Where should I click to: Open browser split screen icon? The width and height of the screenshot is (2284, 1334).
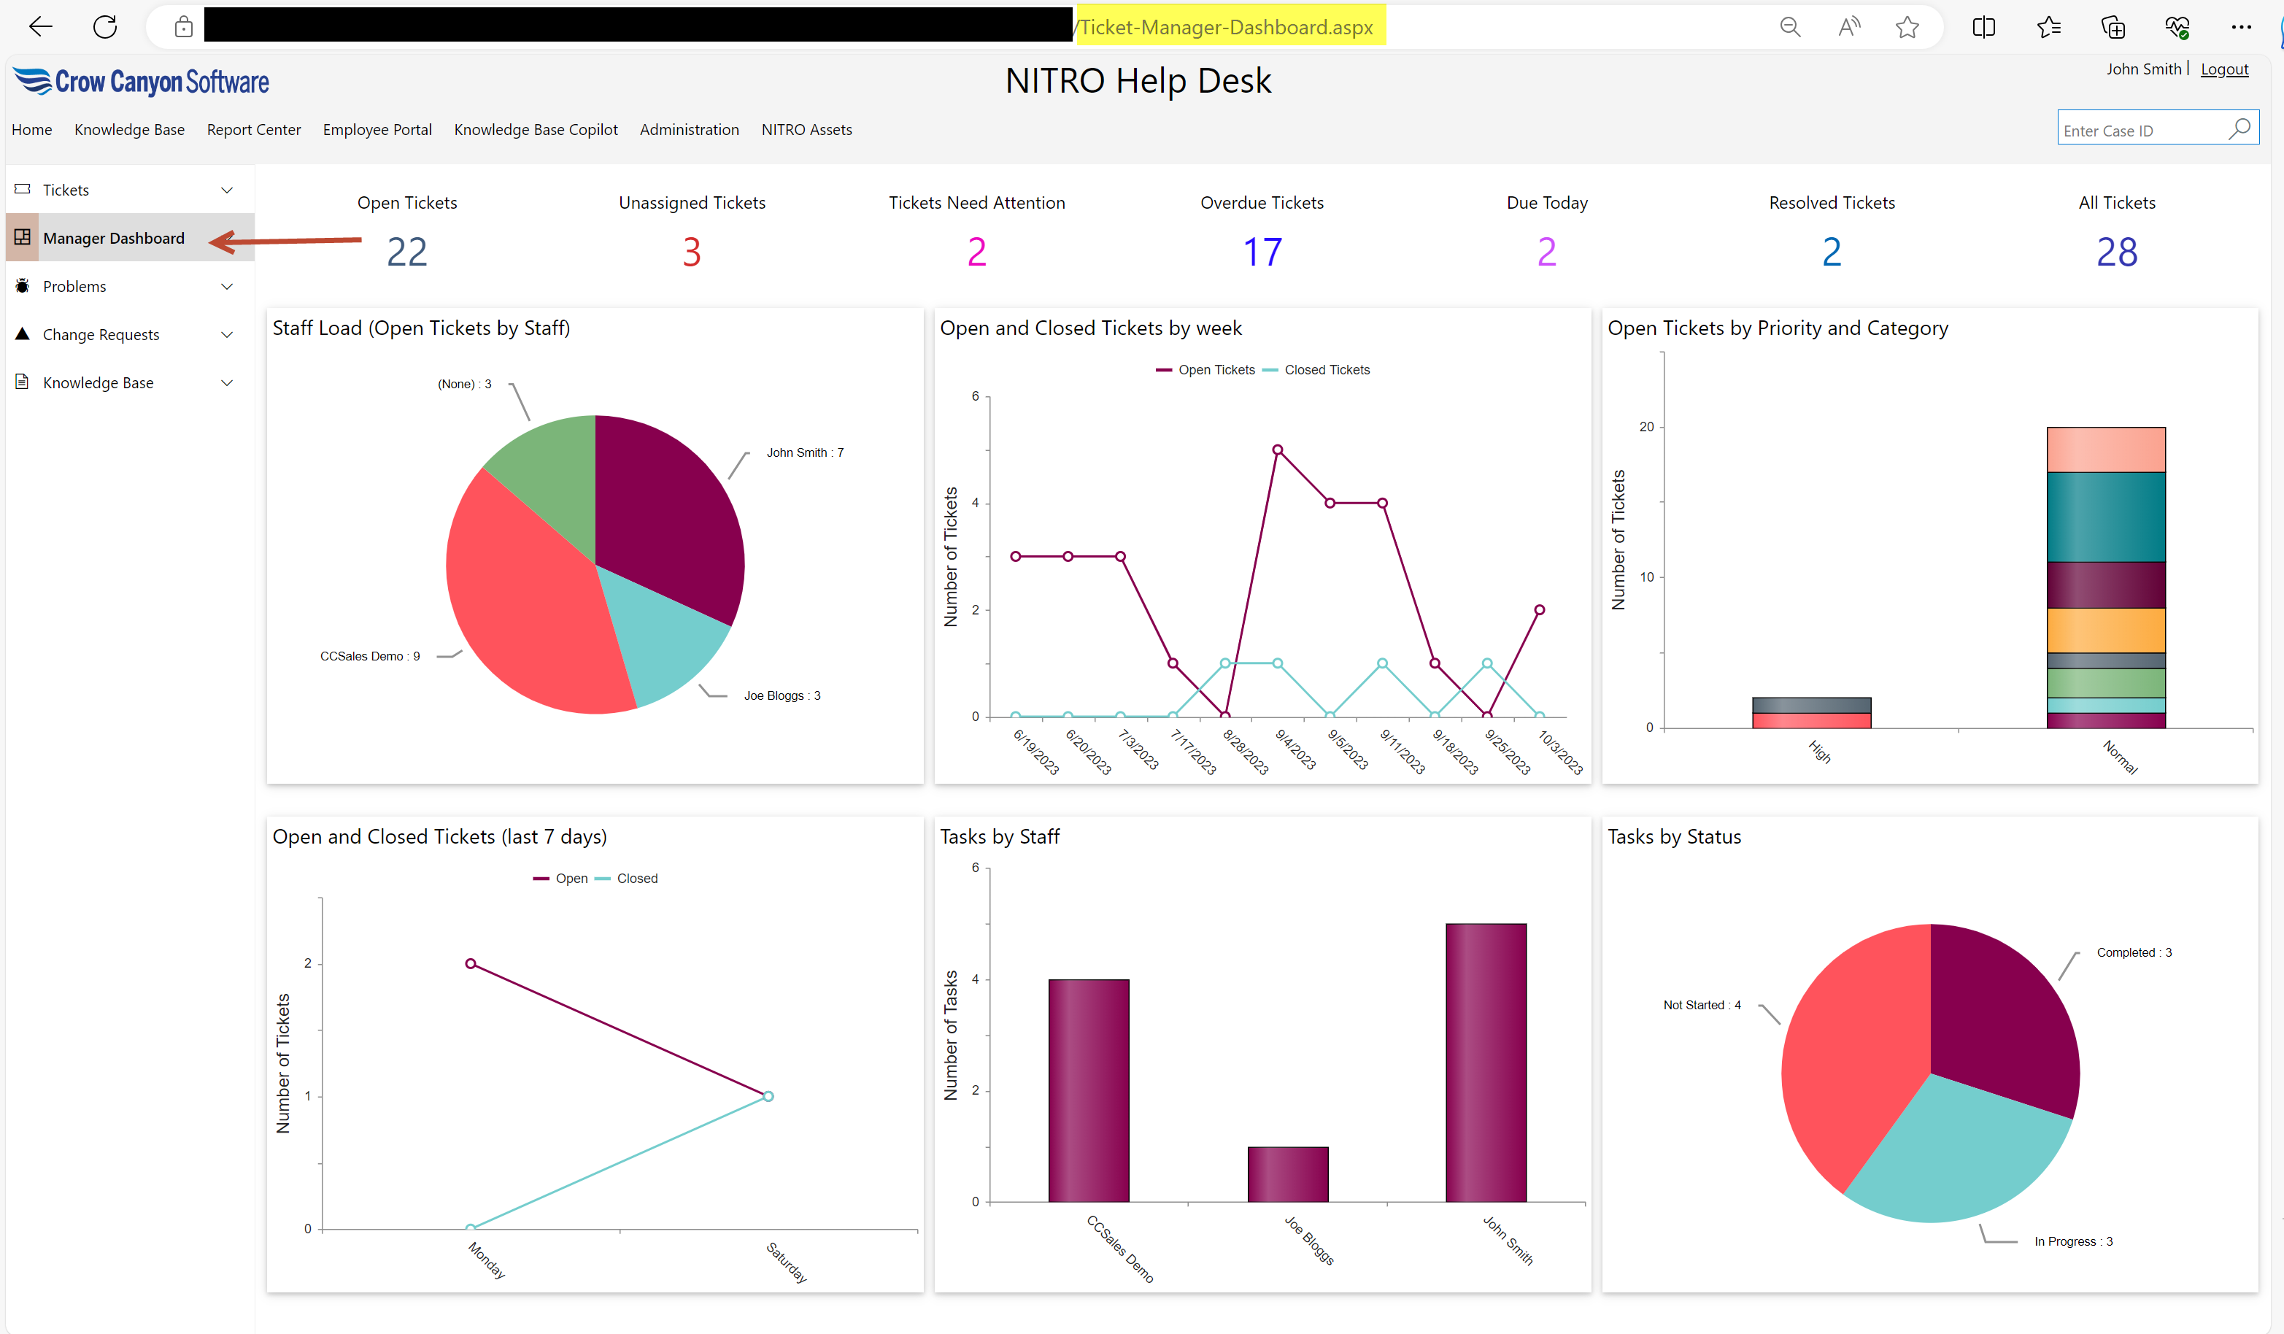(x=1983, y=27)
